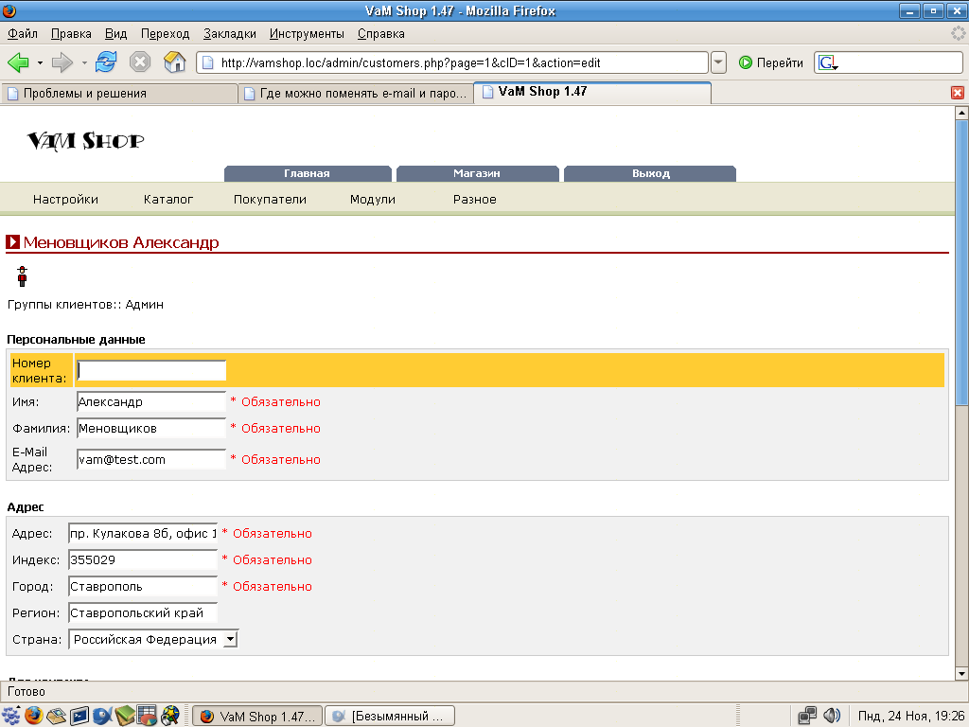Click the VaM Shop logo

click(86, 141)
